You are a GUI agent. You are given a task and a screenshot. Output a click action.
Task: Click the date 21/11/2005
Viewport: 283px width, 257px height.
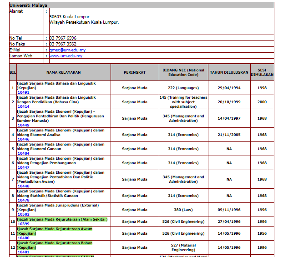pyautogui.click(x=229, y=135)
